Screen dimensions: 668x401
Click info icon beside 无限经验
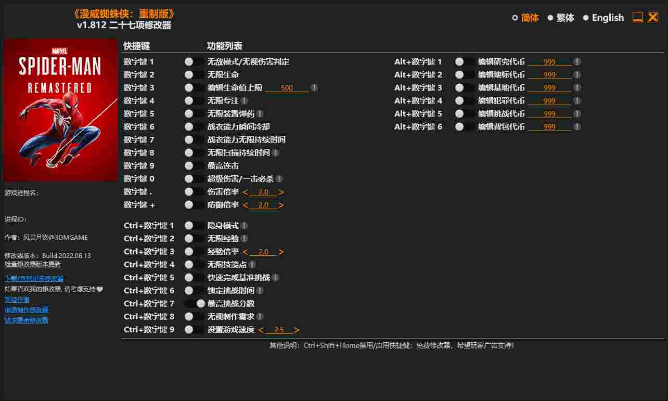point(244,239)
